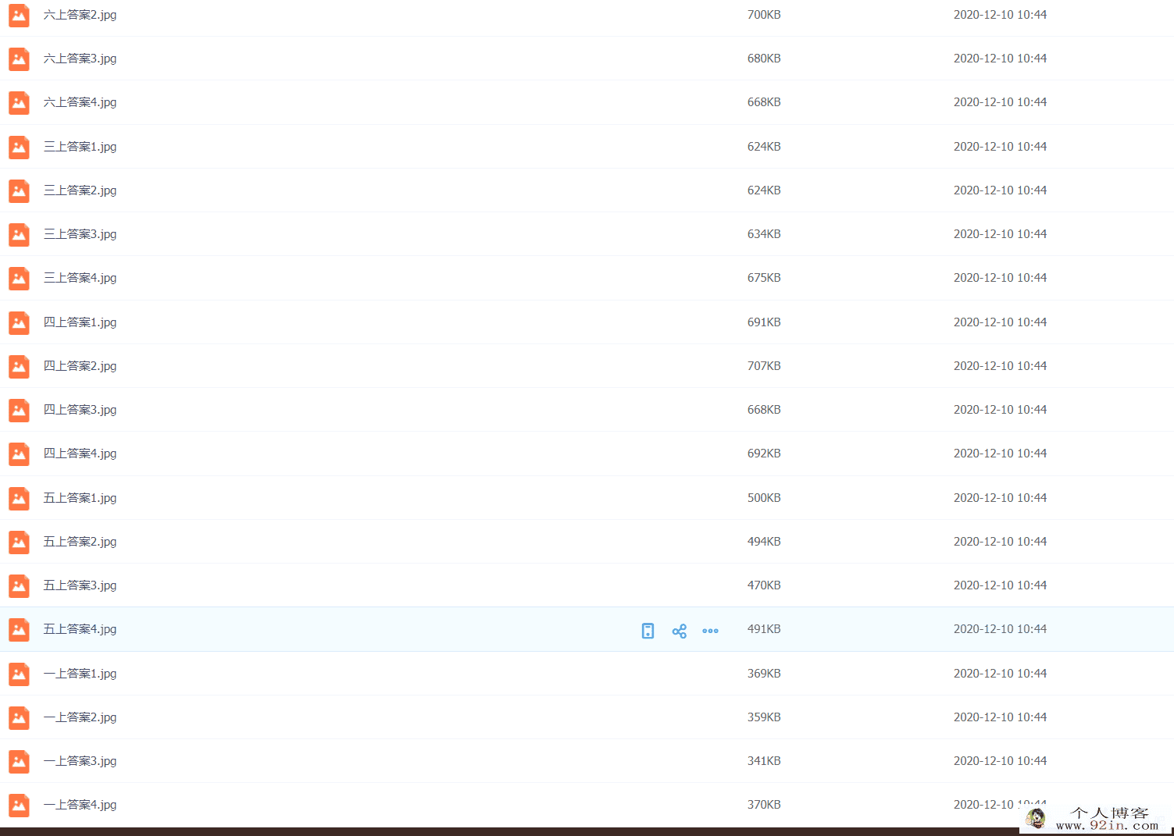Select file name 四上答案3.jpg
Screen dimensions: 1174x836
tap(80, 410)
